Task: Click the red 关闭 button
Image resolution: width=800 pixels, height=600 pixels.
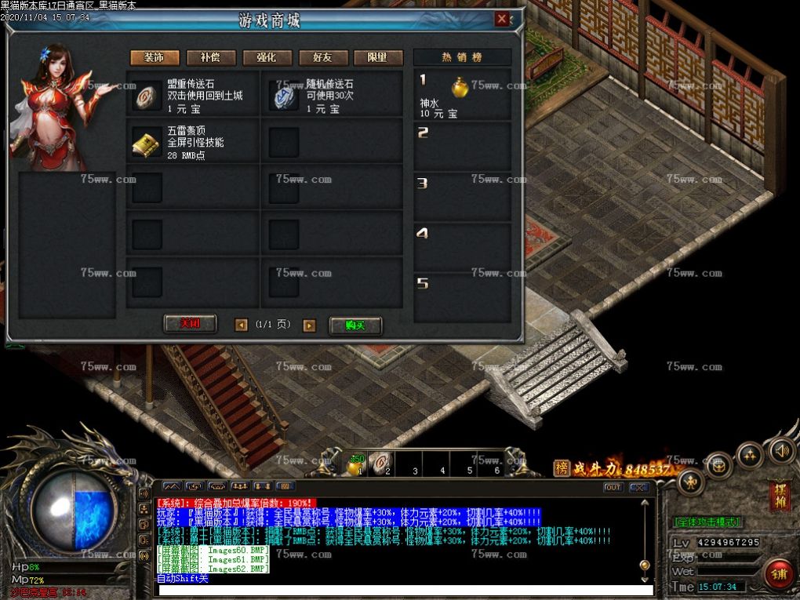Action: (191, 323)
